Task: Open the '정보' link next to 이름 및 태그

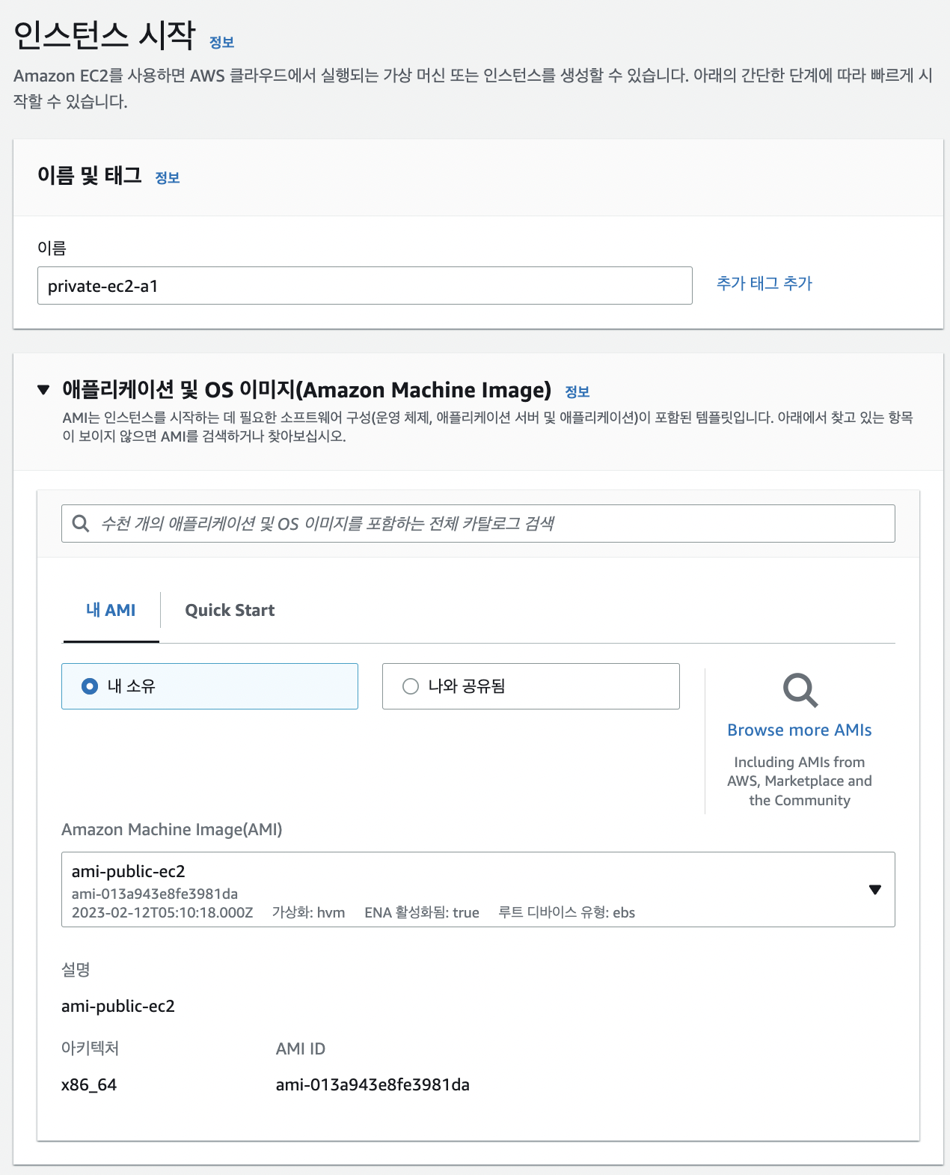Action: (167, 177)
